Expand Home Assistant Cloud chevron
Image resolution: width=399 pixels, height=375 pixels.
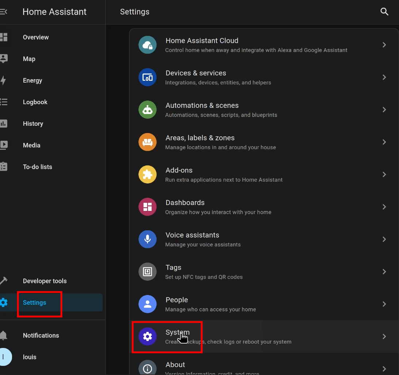click(x=384, y=45)
